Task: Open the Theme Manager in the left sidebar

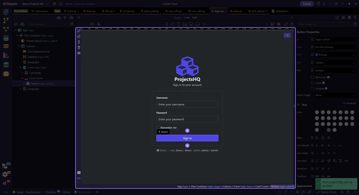Action: 6,55
